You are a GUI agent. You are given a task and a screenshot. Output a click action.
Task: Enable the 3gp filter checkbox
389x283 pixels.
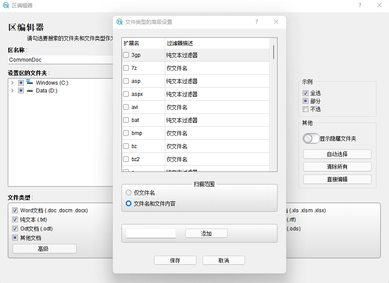click(127, 55)
